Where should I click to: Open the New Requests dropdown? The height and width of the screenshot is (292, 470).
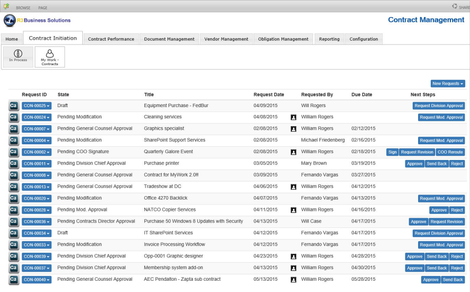[x=447, y=83]
